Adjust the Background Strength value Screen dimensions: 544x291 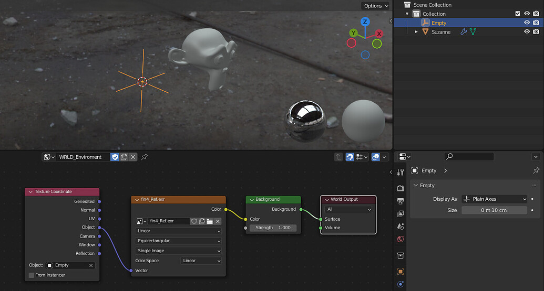pos(273,228)
